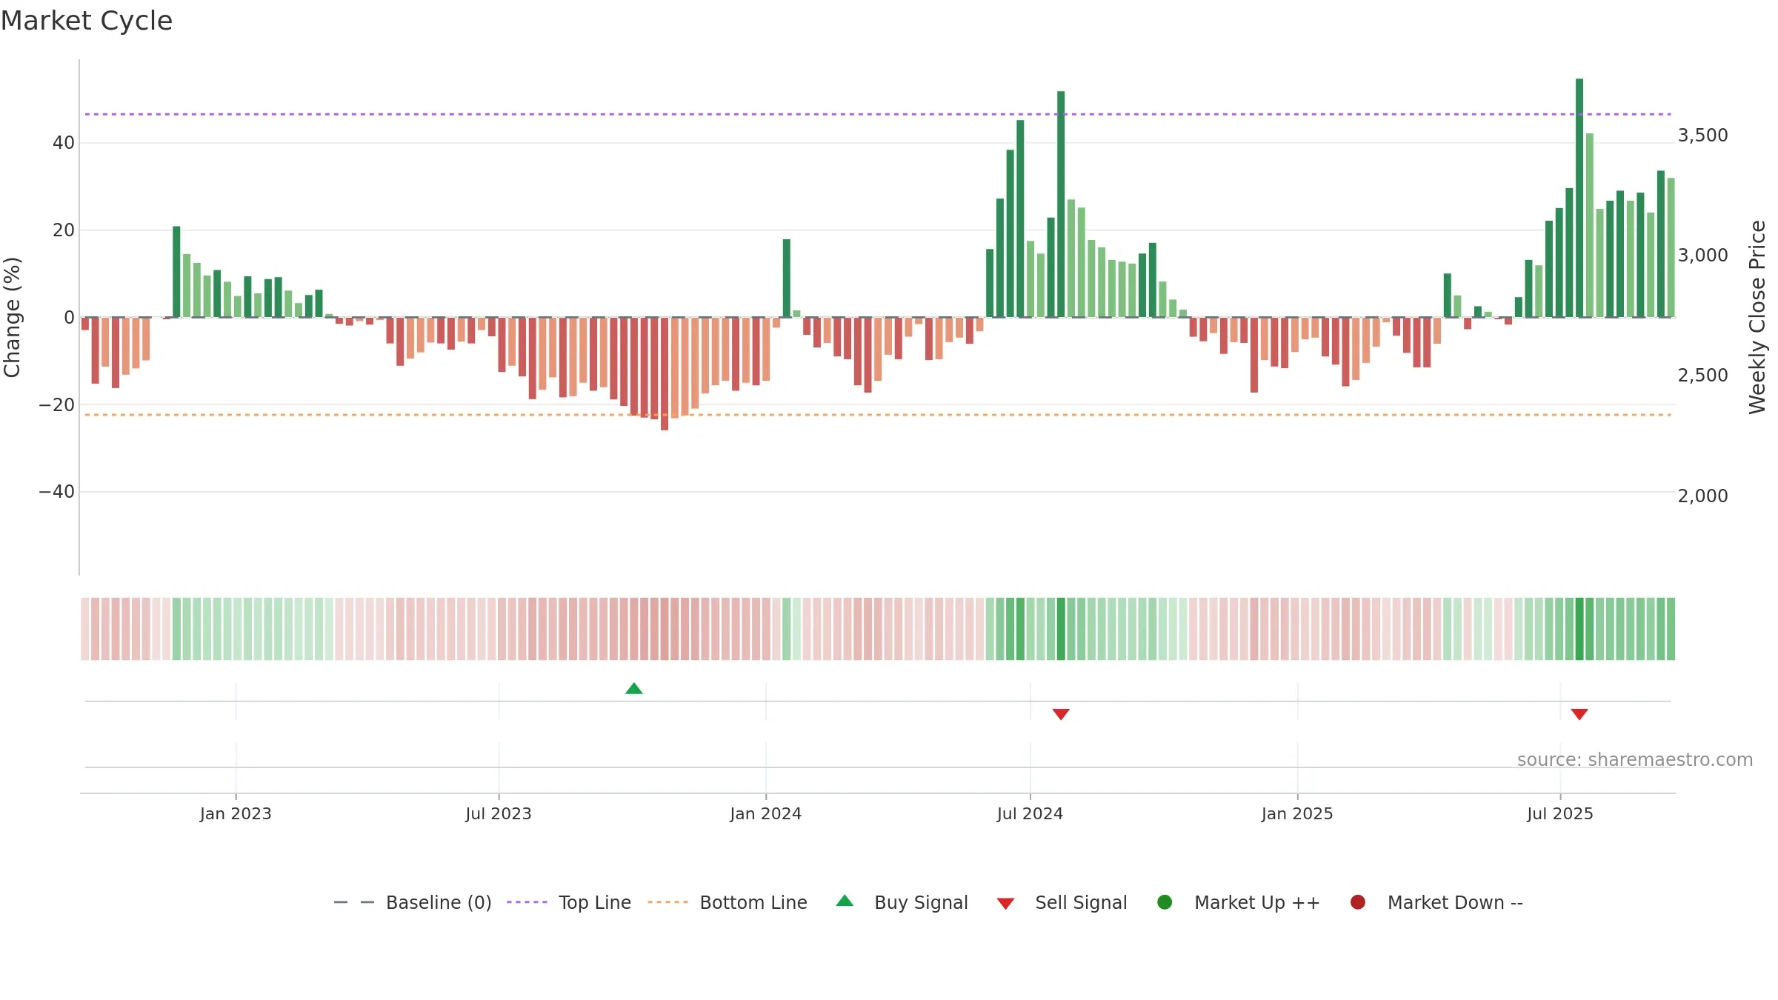Click the green triangle icon in legend
The image size is (1778, 1000).
[845, 901]
